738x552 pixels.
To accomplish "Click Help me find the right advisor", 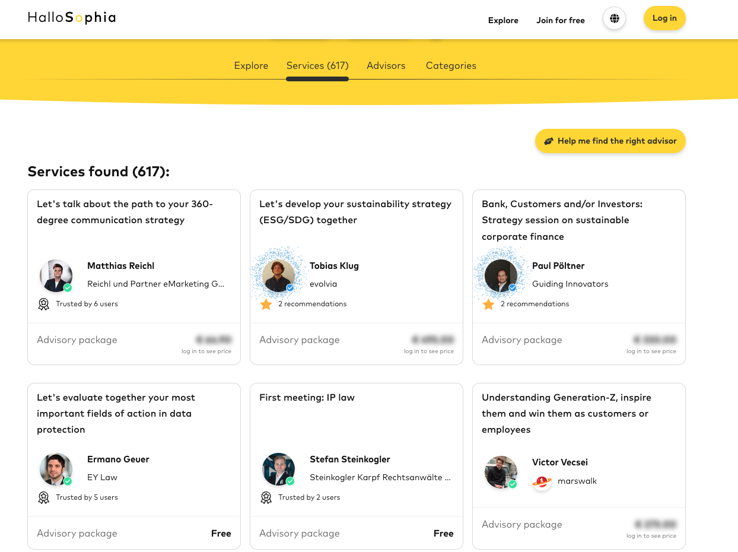I will tap(610, 141).
